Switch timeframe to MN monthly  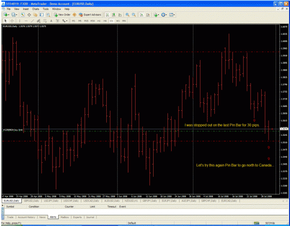124,21
